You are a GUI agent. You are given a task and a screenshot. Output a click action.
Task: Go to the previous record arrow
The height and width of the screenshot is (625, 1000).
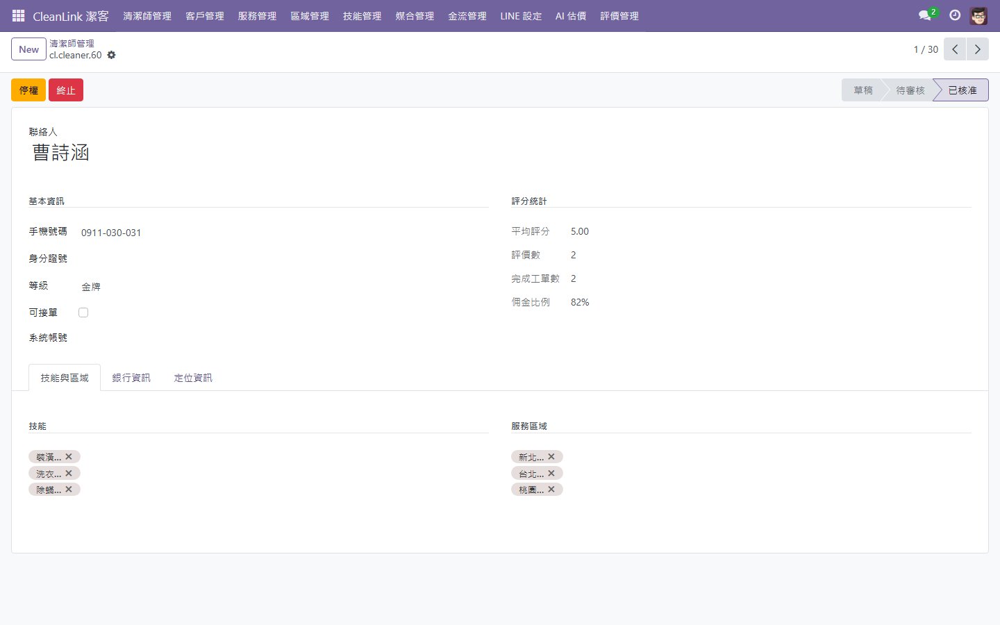click(955, 49)
